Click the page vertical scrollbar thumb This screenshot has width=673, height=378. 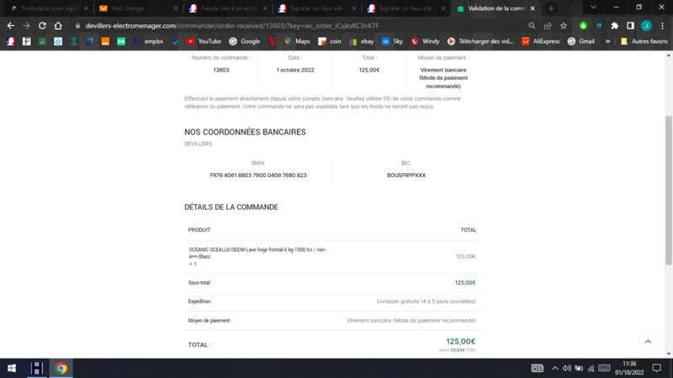click(x=668, y=191)
